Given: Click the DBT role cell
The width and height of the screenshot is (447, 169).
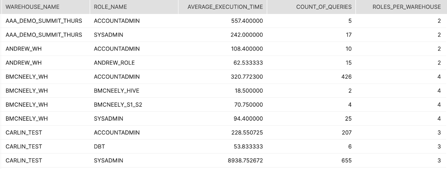Looking at the screenshot, I should (99, 146).
